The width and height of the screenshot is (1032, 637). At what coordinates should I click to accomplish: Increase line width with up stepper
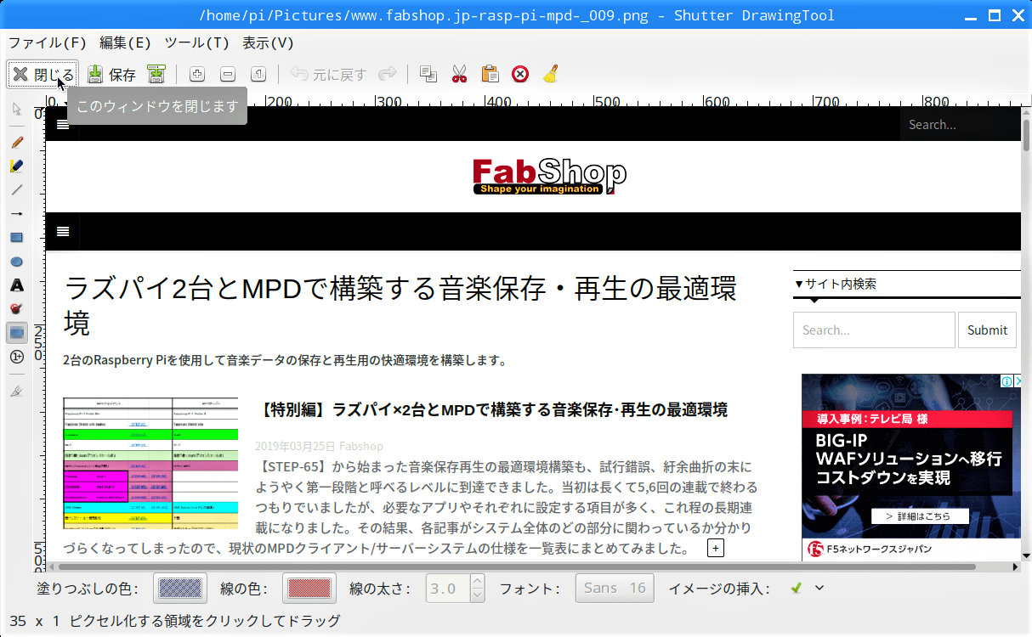tap(477, 582)
